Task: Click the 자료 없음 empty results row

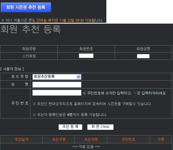Action: 86,147
